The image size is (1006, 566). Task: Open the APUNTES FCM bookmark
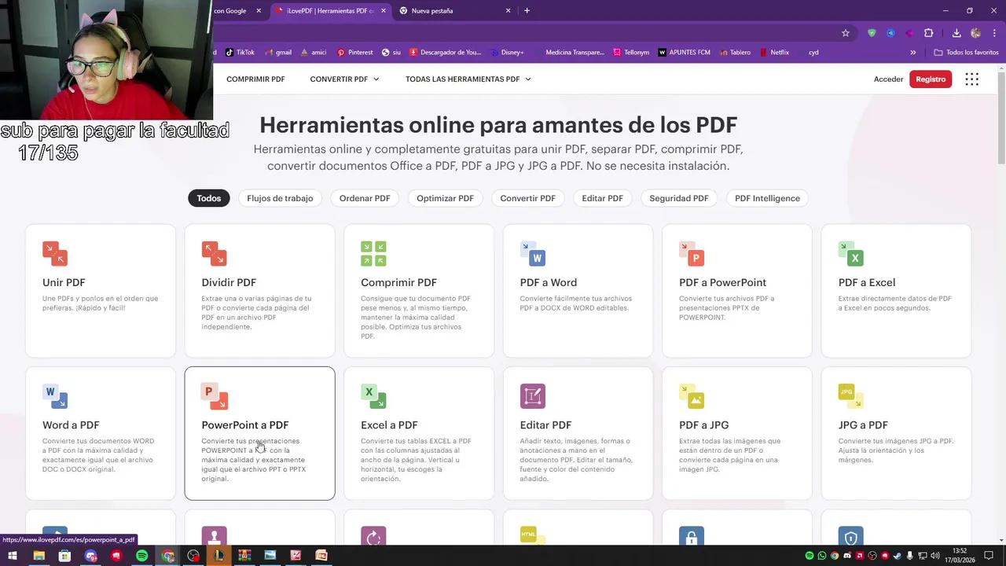pos(684,53)
